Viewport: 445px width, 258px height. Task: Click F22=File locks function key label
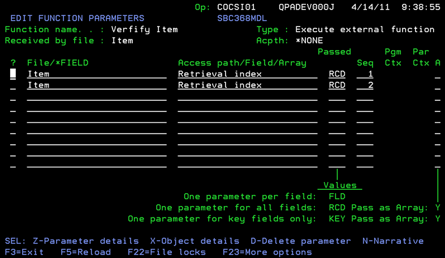tap(167, 252)
